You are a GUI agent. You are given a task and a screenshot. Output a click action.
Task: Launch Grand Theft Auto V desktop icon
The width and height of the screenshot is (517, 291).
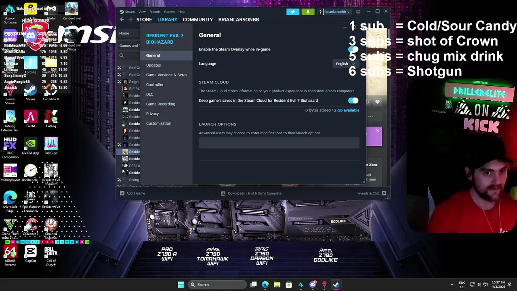pyautogui.click(x=10, y=229)
